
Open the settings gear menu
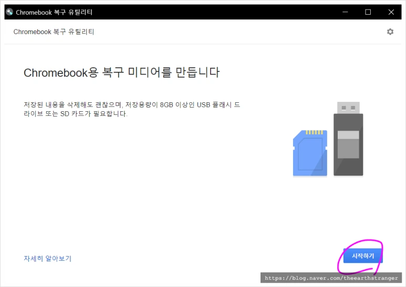tap(390, 32)
